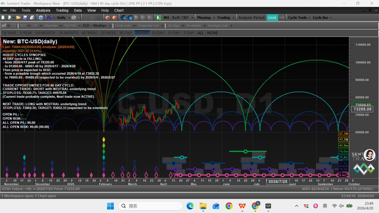Open the View menu
The width and height of the screenshot is (379, 213).
pos(92,10)
